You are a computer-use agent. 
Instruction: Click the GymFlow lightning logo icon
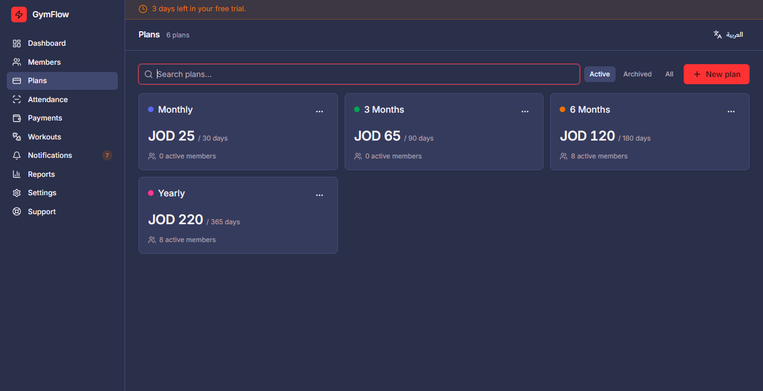tap(19, 15)
